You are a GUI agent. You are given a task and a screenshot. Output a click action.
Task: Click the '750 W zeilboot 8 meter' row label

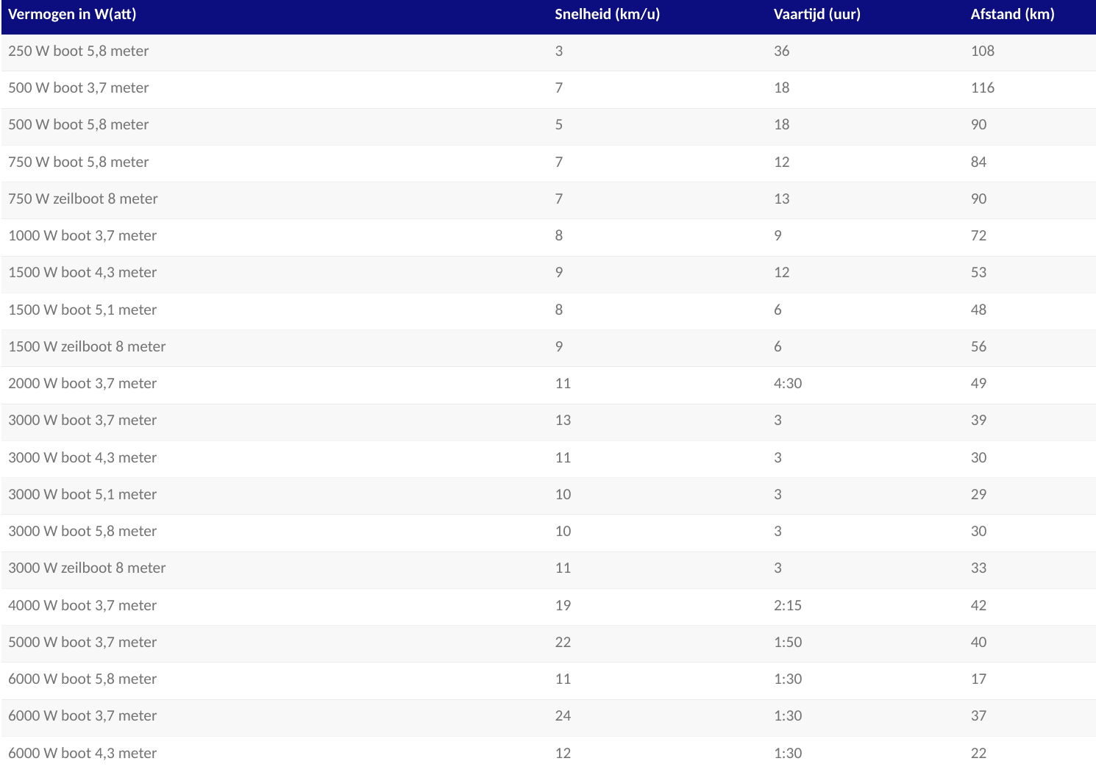tap(83, 199)
